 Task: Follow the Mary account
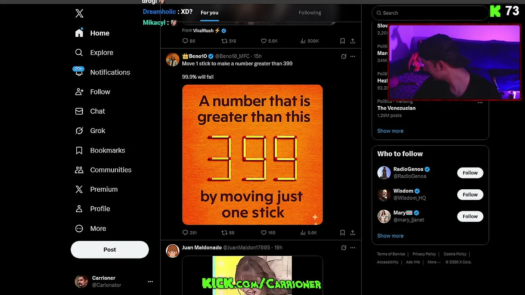(470, 216)
